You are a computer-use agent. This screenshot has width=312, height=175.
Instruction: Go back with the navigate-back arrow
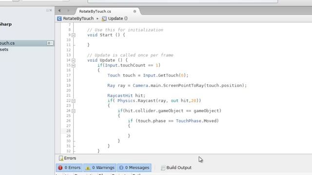click(59, 11)
